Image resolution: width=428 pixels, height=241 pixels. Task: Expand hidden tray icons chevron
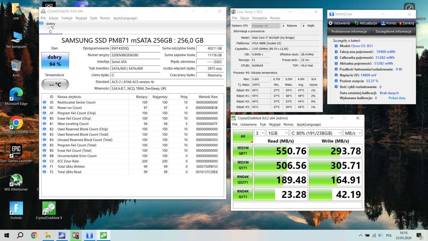[x=360, y=235]
